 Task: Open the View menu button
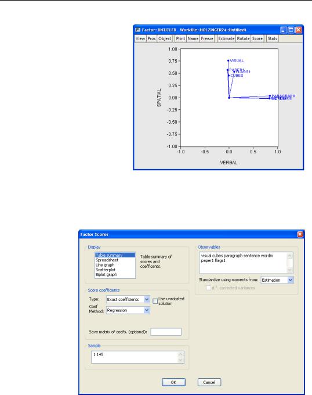[x=140, y=38]
